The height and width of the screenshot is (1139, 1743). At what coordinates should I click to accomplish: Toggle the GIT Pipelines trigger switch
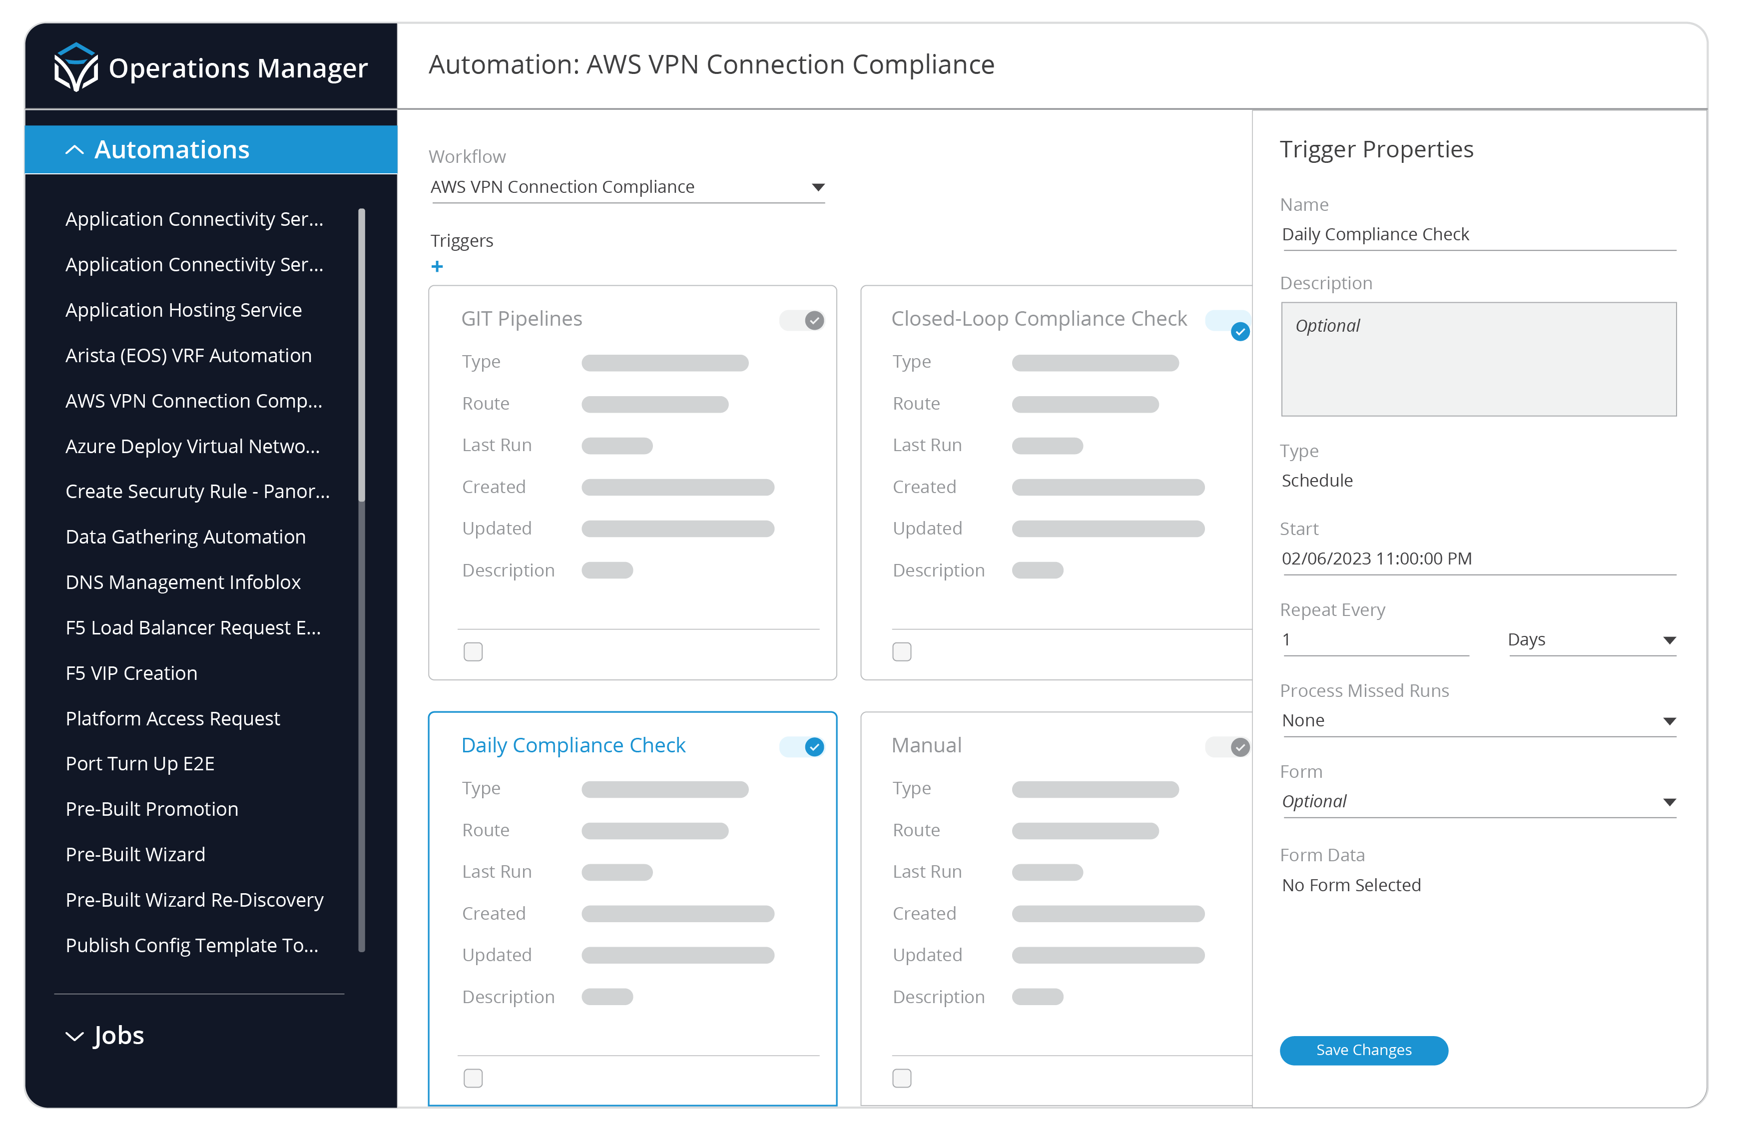pyautogui.click(x=803, y=320)
